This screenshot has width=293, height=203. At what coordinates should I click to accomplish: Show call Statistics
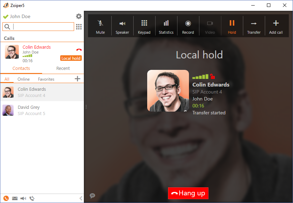(166, 26)
